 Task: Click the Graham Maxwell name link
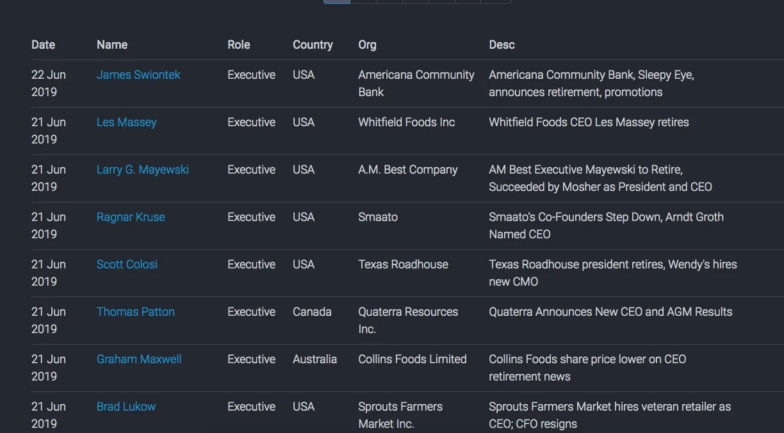(139, 359)
